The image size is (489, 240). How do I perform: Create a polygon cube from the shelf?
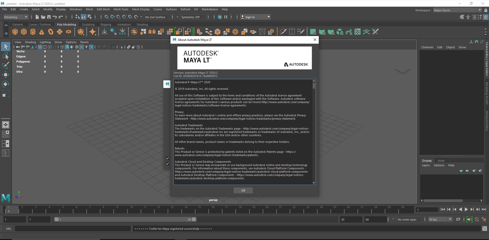(x=24, y=32)
